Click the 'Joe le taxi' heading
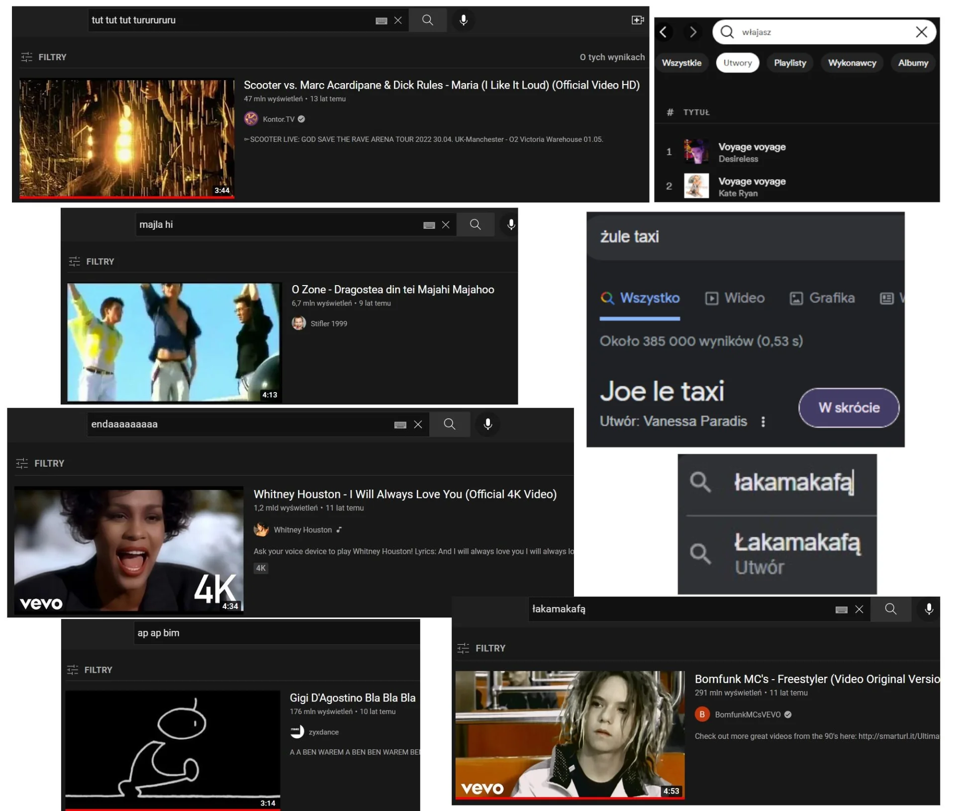 662,392
